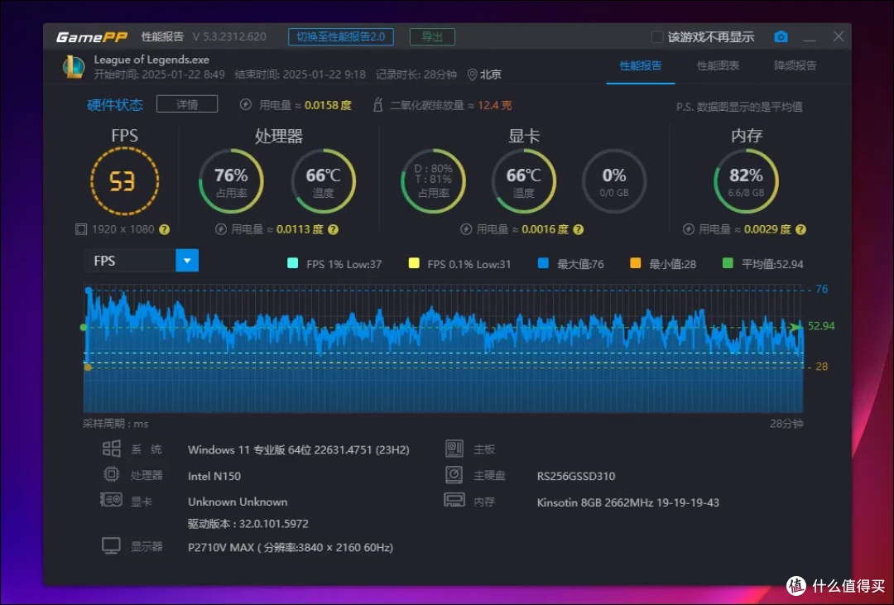
Task: Click the Unknown Unknown graphics card text
Action: click(238, 502)
